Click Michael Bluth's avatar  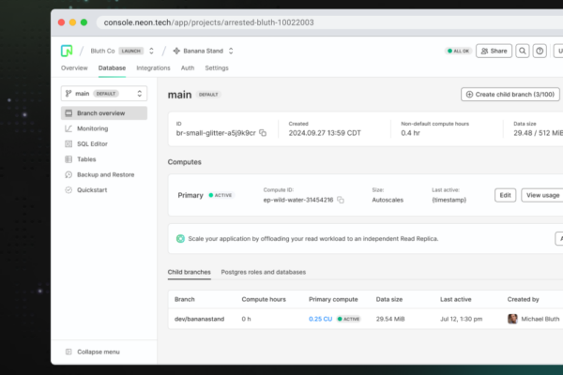tap(512, 319)
